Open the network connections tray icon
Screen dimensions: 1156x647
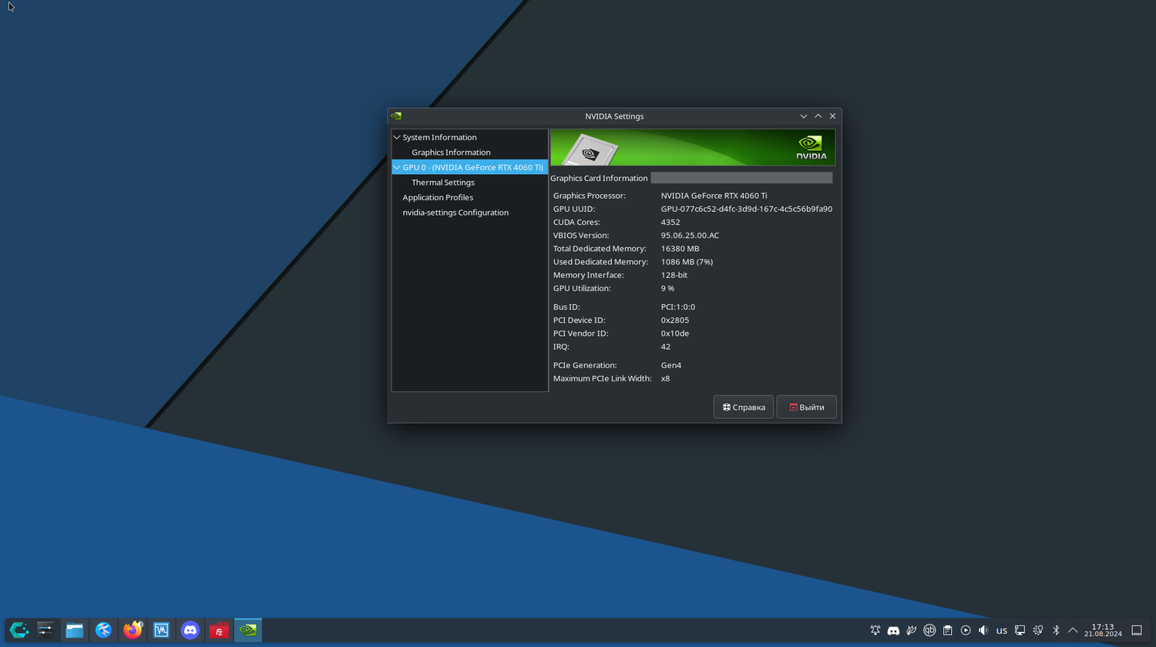pos(1020,630)
